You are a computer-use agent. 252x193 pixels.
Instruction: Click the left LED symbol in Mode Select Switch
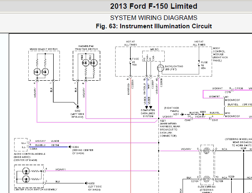(37, 72)
